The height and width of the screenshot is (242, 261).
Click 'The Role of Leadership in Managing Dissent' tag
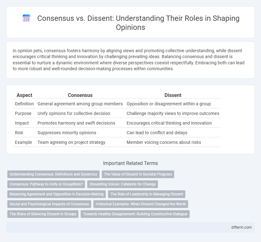pyautogui.click(x=147, y=194)
